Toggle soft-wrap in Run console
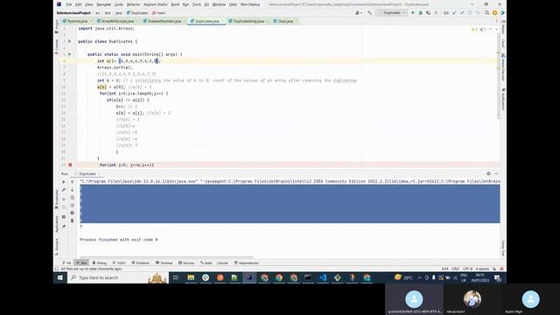The image size is (560, 315). coord(72,198)
